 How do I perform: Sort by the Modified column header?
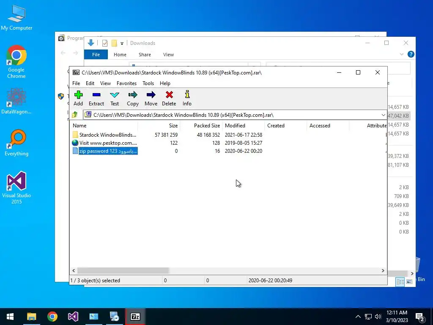[x=243, y=125]
